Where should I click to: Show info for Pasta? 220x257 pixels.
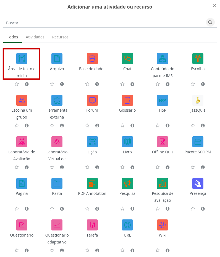(x=62, y=209)
